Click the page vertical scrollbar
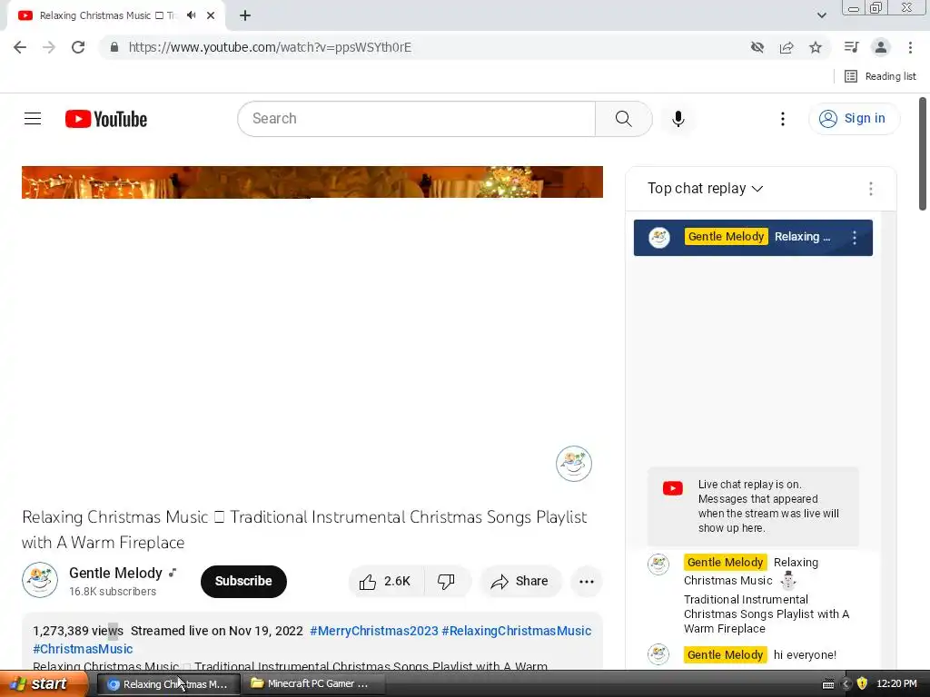Screen dimensions: 930x697 click(x=923, y=154)
